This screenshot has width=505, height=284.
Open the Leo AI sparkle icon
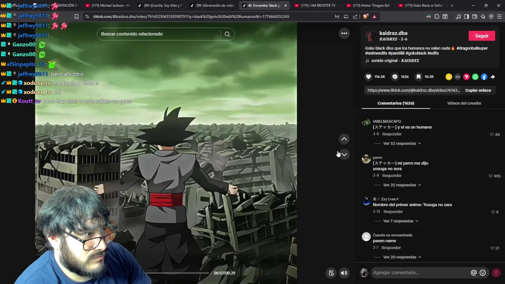[483, 17]
